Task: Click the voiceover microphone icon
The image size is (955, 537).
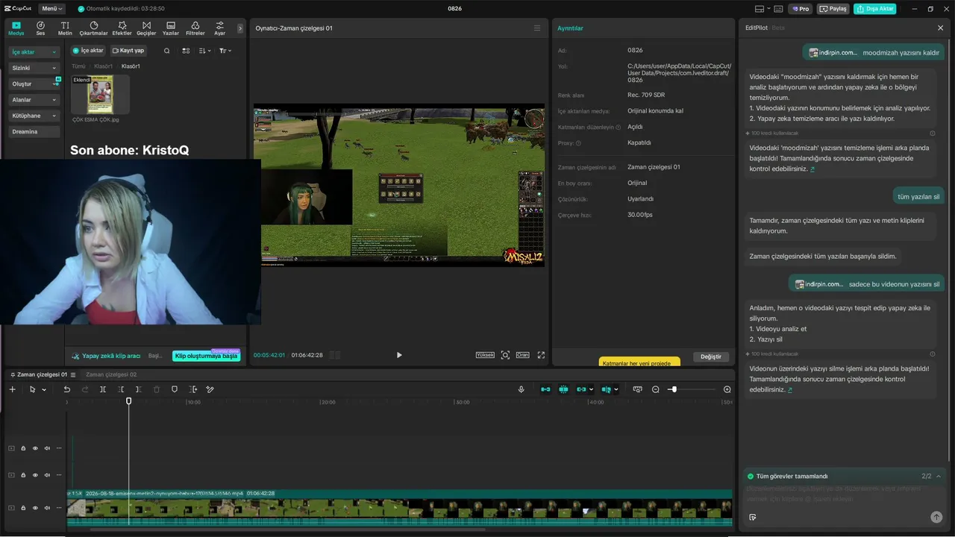Action: (x=522, y=389)
